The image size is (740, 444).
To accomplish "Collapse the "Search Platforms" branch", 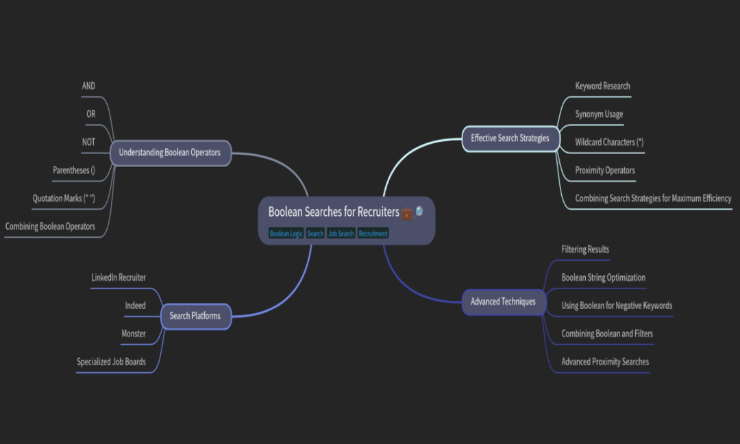I will 195,316.
